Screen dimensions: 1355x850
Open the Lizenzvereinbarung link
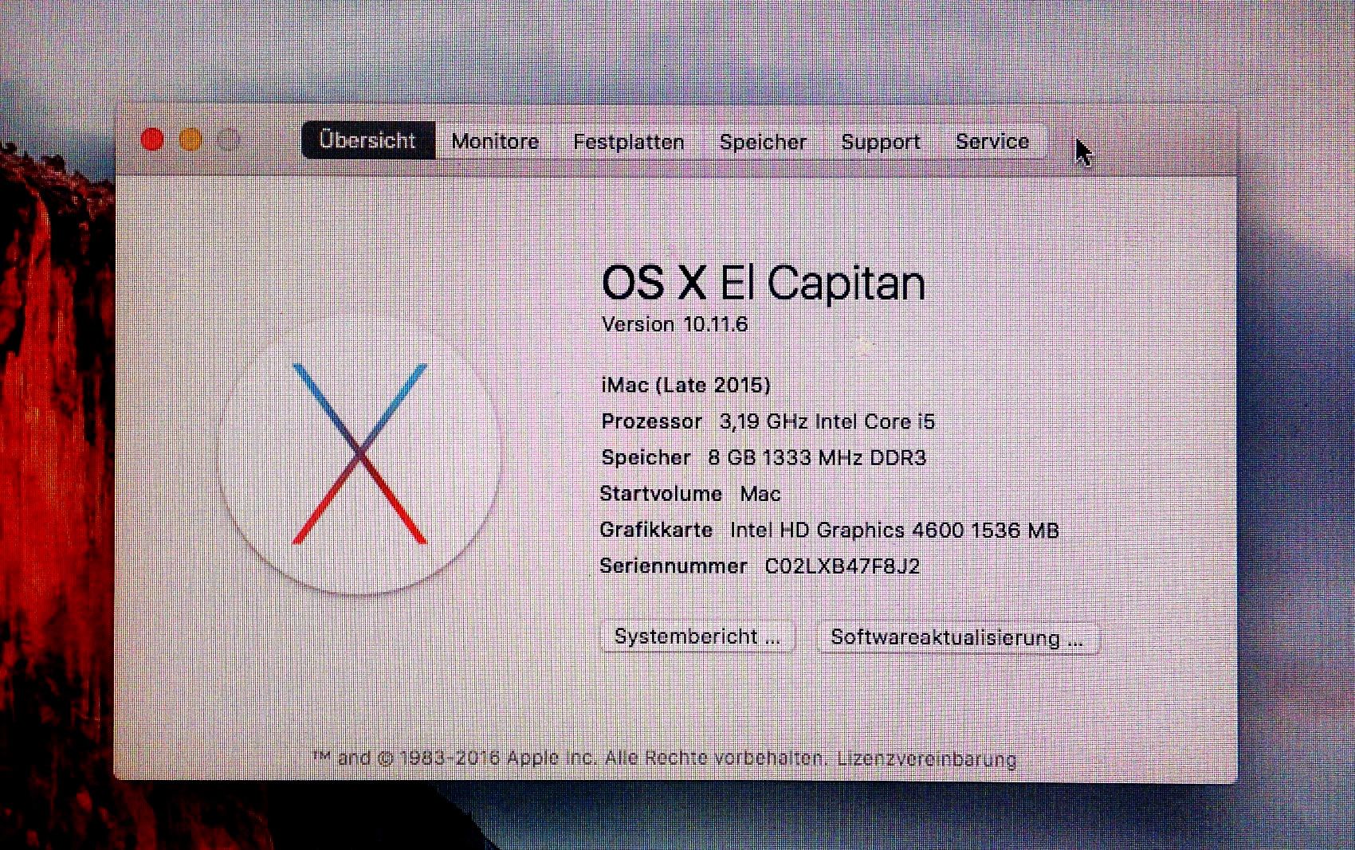pos(927,759)
